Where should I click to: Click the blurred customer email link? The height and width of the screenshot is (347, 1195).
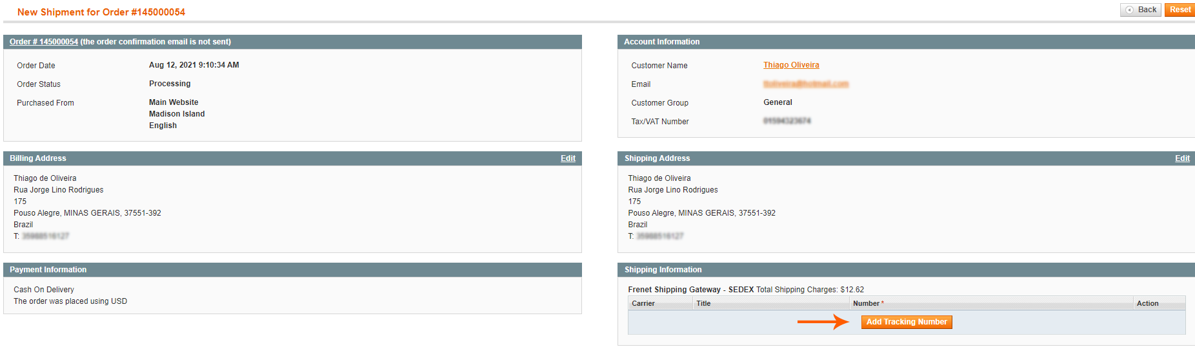coord(806,84)
